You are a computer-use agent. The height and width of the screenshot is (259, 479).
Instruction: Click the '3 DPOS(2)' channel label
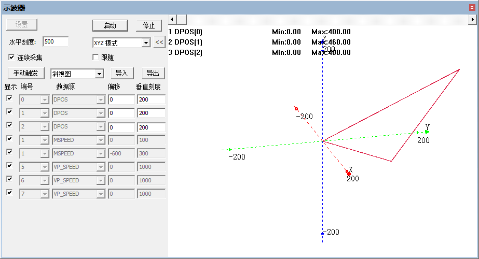185,52
